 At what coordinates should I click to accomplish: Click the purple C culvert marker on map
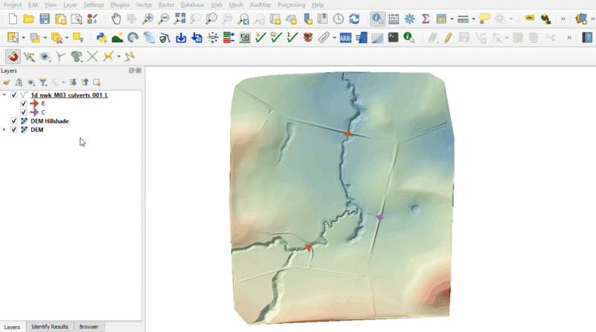pos(379,217)
